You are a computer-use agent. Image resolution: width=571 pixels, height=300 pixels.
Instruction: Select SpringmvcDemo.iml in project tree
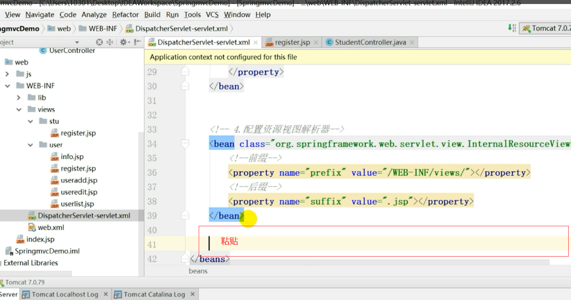(x=42, y=251)
